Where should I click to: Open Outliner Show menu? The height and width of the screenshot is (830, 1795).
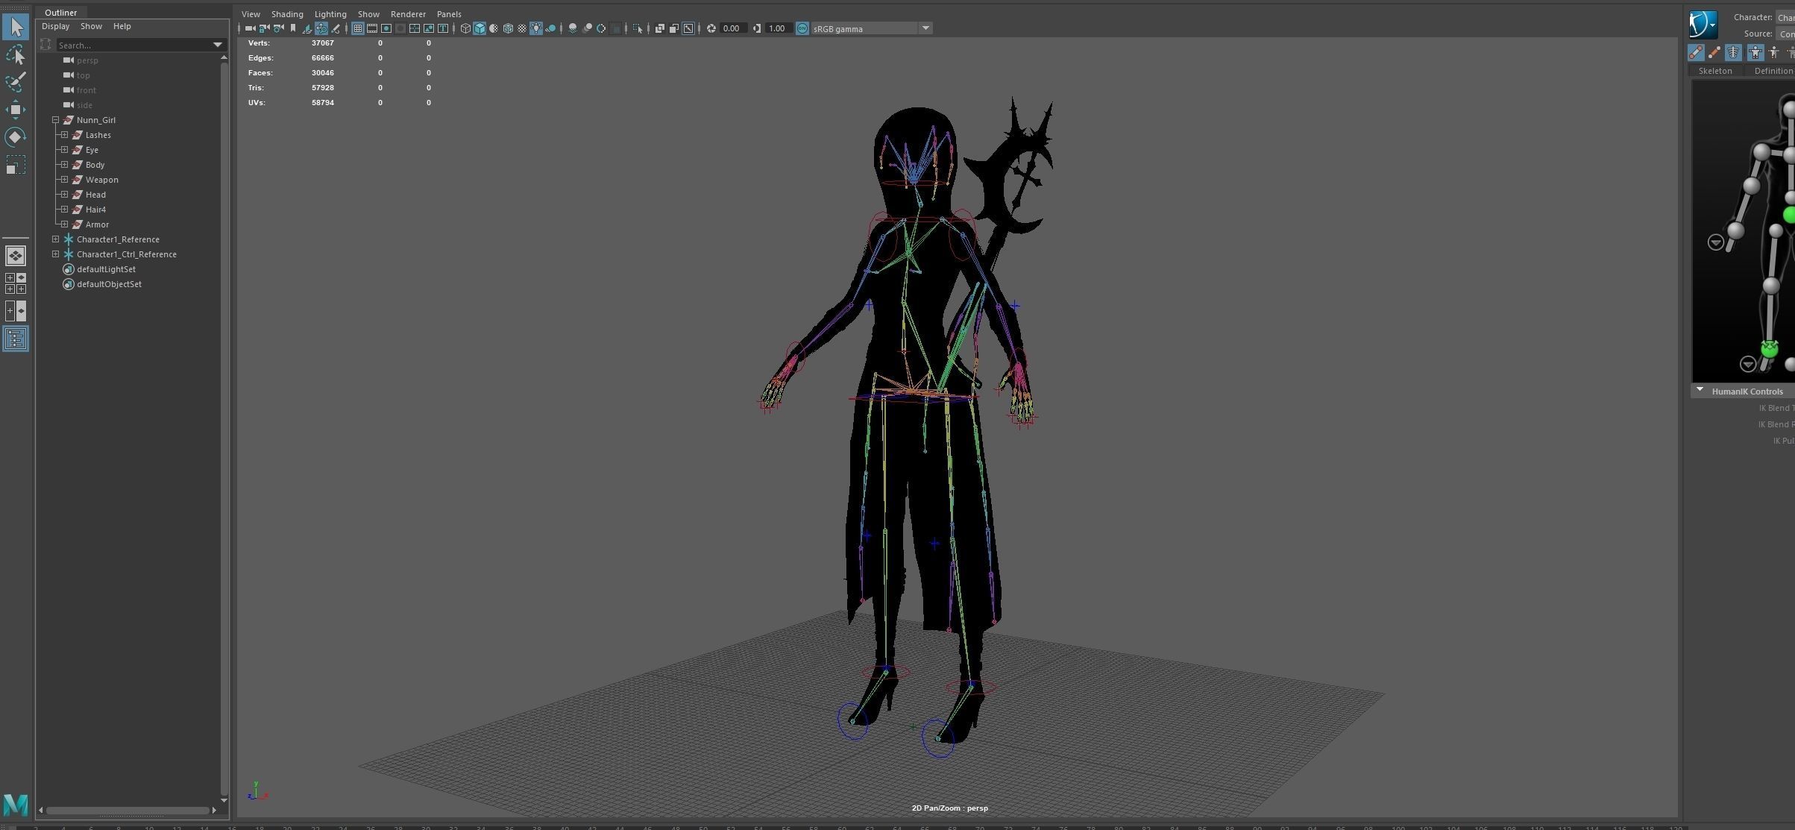91,26
